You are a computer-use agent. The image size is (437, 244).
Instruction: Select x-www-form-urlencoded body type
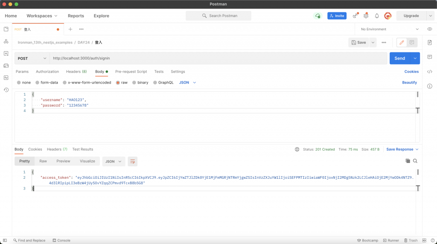pos(65,83)
